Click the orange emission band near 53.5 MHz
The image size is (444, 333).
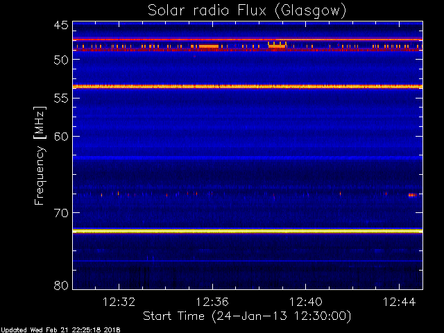[x=248, y=87]
